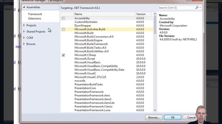Click the Cancel button
The image size is (222, 124).
coord(191,117)
